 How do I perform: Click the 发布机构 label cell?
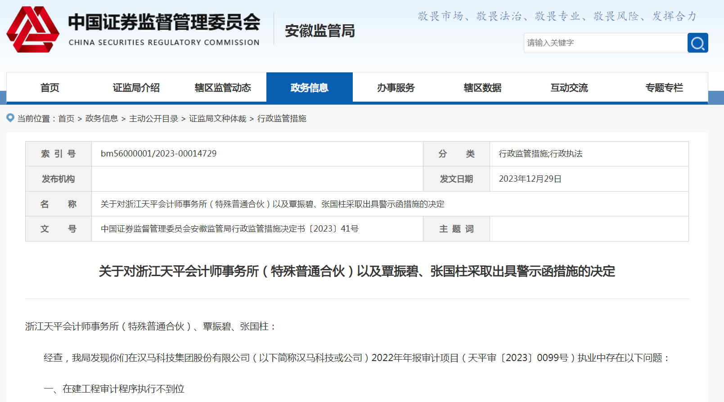pyautogui.click(x=58, y=179)
